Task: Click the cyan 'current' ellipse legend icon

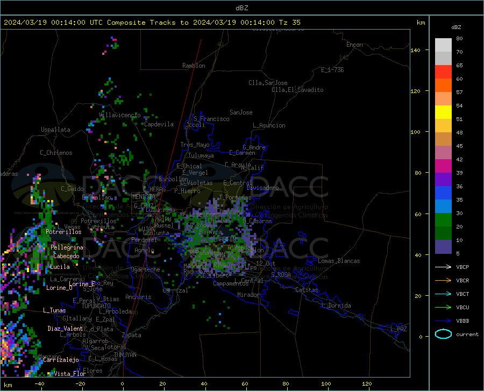Action: point(443,334)
